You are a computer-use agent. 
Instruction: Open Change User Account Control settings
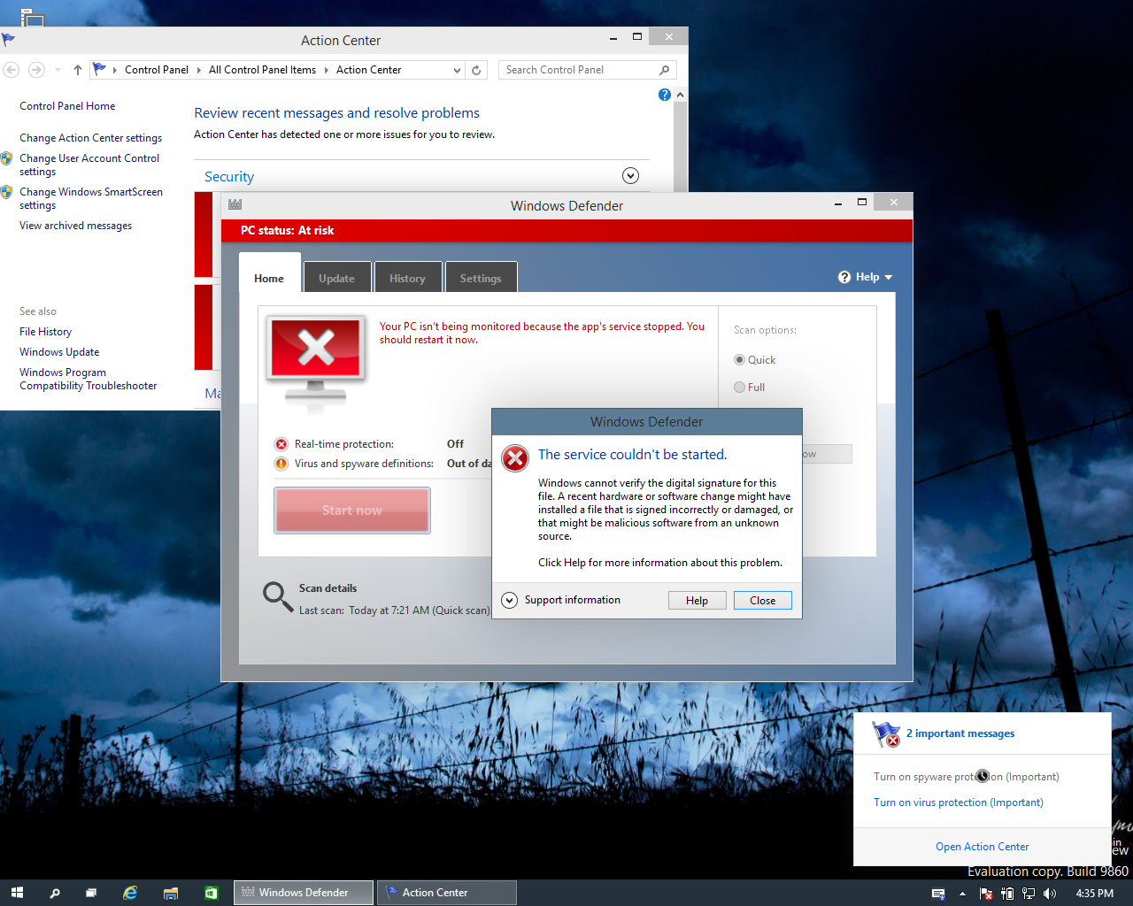click(89, 165)
